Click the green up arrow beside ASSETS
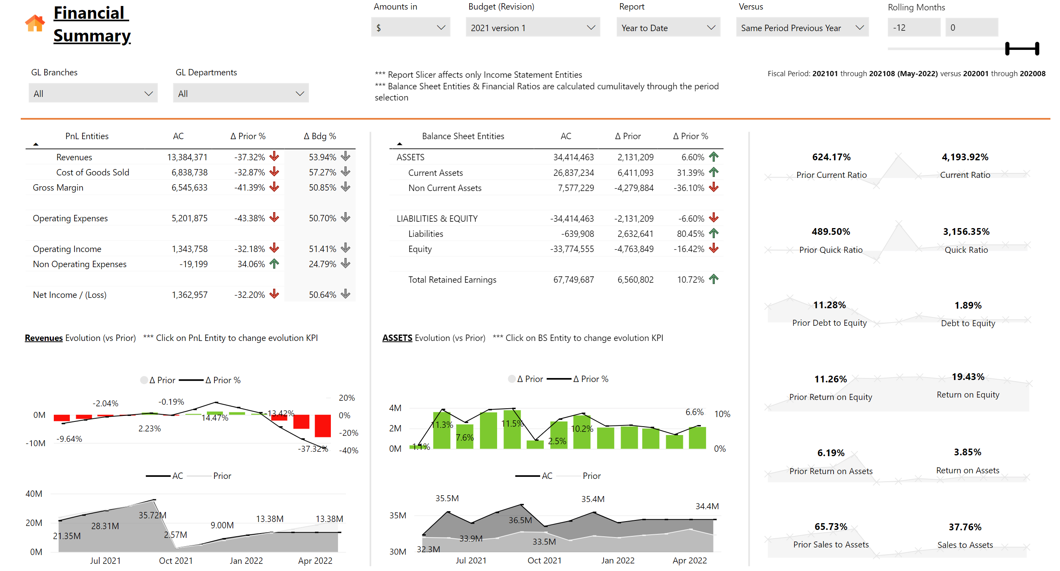Viewport: 1060px width, 571px height. point(715,157)
